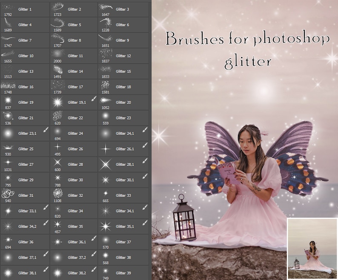Click the 'Glitter 38,1' label

(x=27, y=273)
